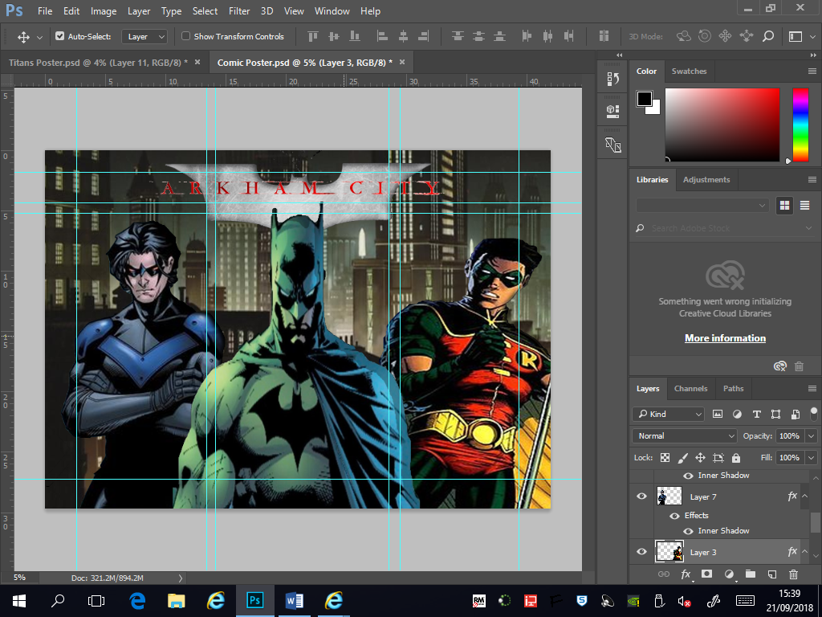
Task: Click the foreground color swatch
Action: click(645, 98)
